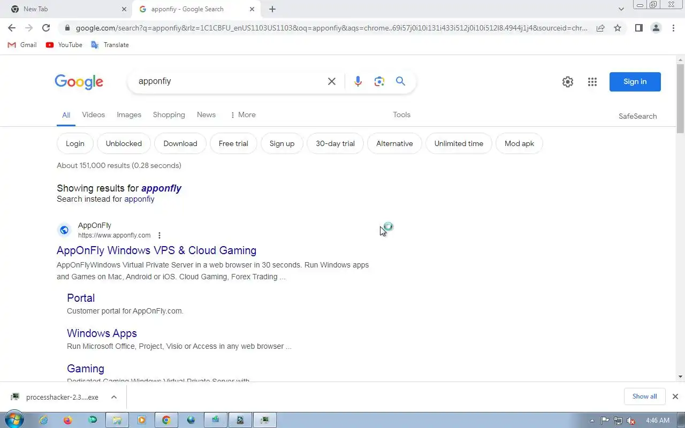Viewport: 685px width, 428px height.
Task: Open SafeSearch settings
Action: click(x=637, y=116)
